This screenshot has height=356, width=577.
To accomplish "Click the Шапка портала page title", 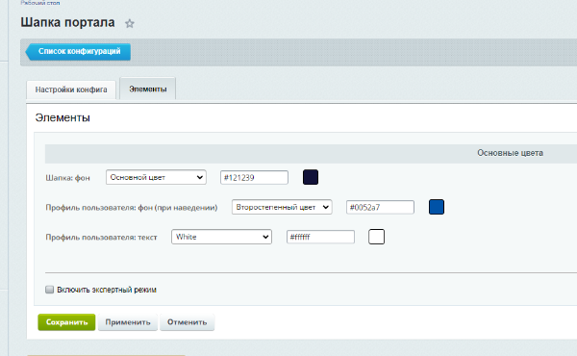I will pos(67,22).
